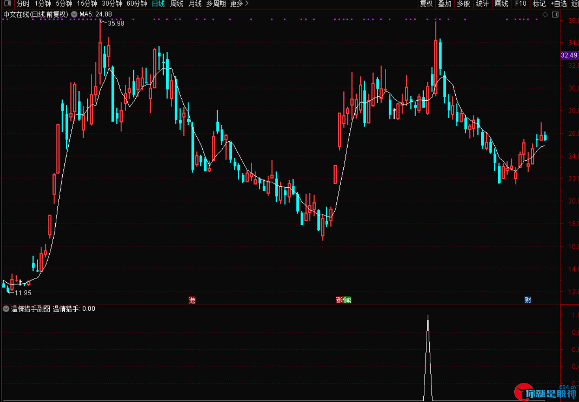The image size is (579, 402).
Task: Open the 多周期 multi-period view
Action: [x=216, y=3]
